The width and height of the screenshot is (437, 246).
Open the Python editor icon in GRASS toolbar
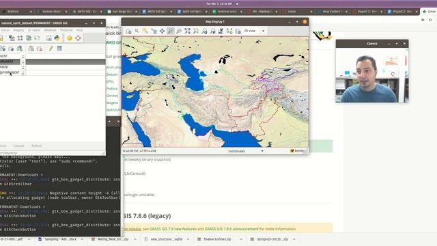[57, 38]
